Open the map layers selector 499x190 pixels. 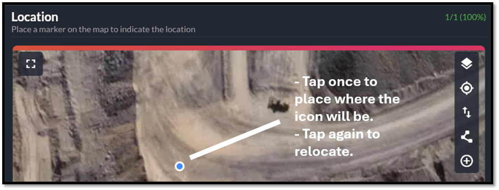point(466,64)
